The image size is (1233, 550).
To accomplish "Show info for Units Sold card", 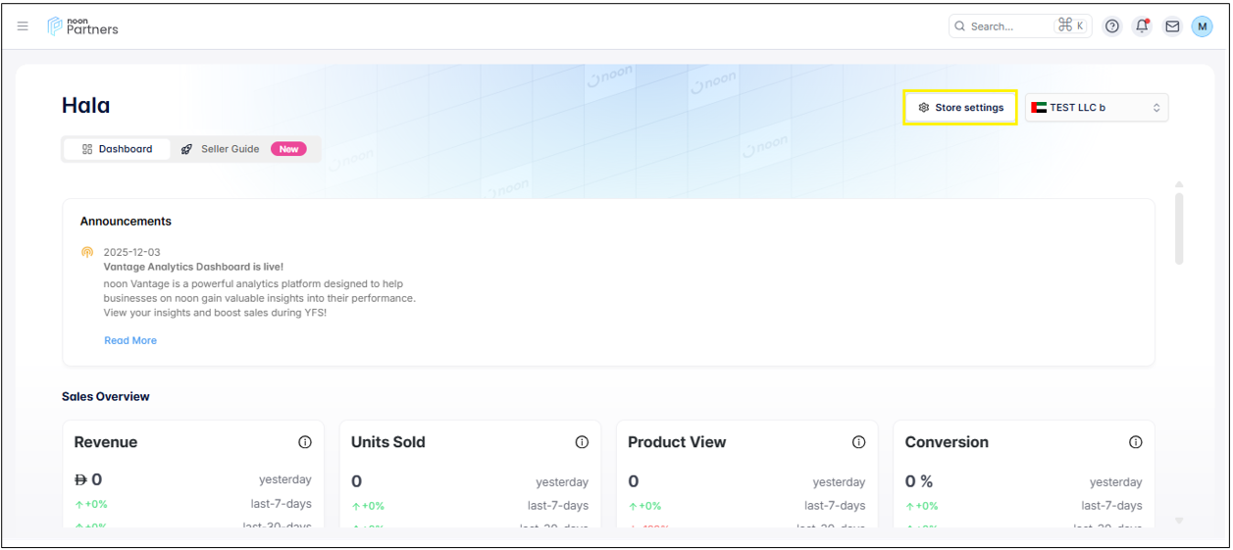I will (582, 442).
